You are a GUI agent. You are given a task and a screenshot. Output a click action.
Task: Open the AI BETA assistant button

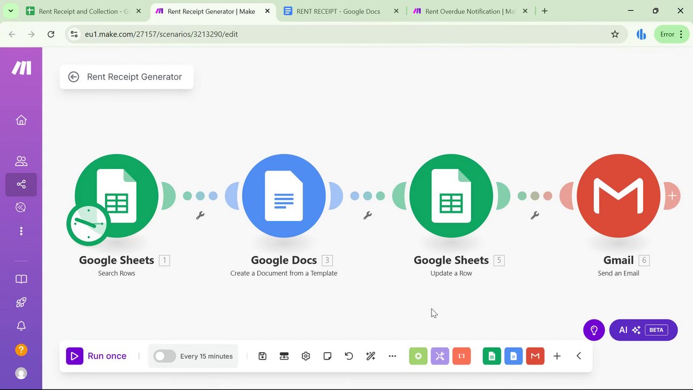pyautogui.click(x=643, y=330)
